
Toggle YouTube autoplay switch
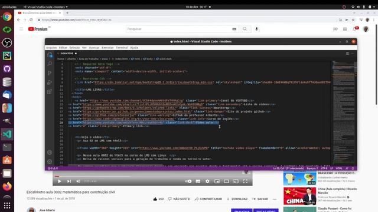(188, 181)
